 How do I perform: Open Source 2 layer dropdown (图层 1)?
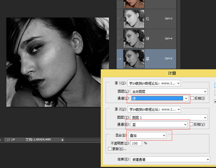169,117
